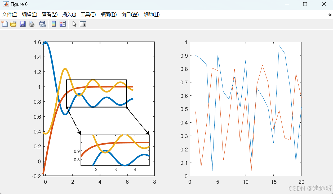Click the "Figure 6" window title text

(x=19, y=4)
